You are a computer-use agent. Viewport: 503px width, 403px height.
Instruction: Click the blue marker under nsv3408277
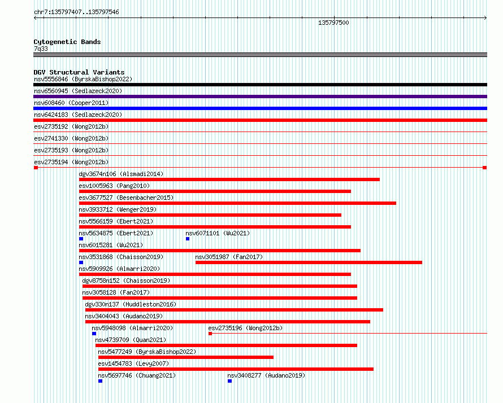click(229, 381)
